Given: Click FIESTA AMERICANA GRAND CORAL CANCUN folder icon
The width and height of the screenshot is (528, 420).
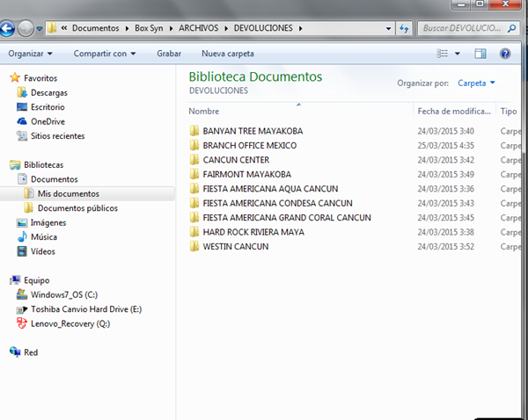Looking at the screenshot, I should pos(194,217).
